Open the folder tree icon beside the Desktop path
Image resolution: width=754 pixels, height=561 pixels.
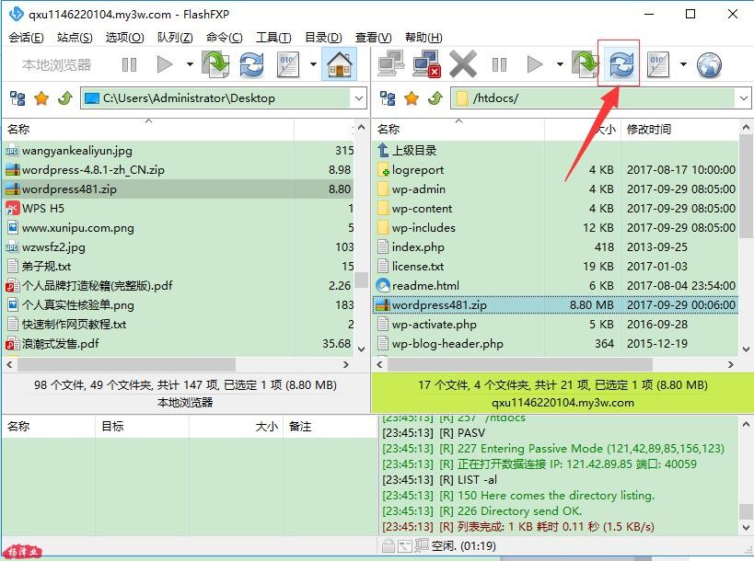(17, 98)
